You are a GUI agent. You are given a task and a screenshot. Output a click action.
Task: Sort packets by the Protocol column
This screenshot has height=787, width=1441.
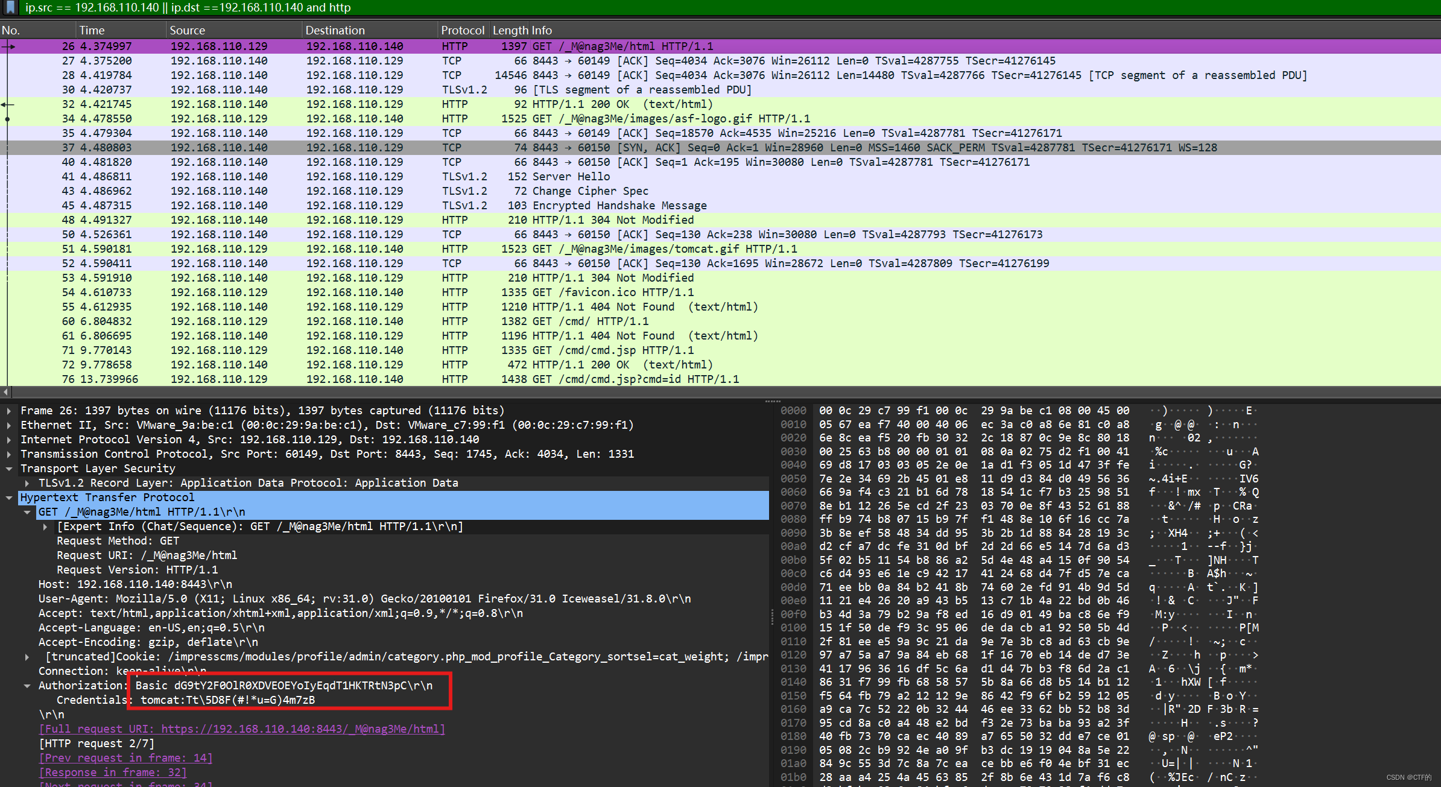tap(462, 30)
